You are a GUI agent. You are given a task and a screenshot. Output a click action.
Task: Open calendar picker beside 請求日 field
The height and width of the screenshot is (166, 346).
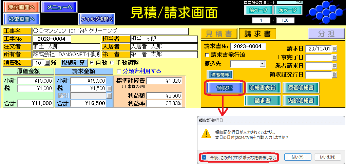click(334, 49)
